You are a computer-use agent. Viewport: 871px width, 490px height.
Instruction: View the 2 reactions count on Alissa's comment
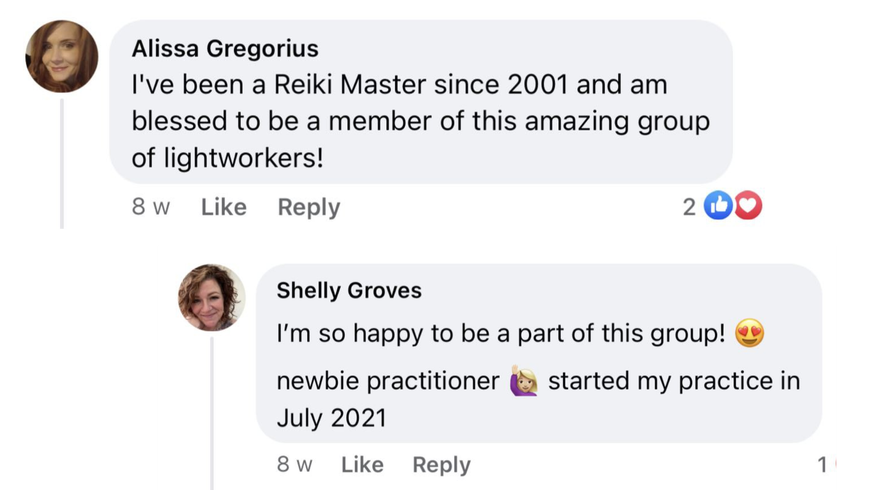point(689,207)
